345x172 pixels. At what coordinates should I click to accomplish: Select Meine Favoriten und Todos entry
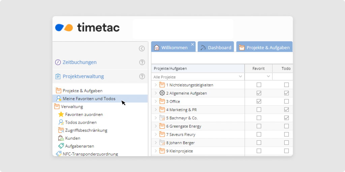[89, 99]
